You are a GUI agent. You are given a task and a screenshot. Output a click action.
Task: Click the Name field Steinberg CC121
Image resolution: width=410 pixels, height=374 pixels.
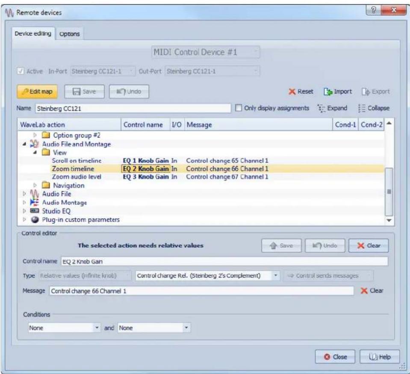(x=133, y=108)
